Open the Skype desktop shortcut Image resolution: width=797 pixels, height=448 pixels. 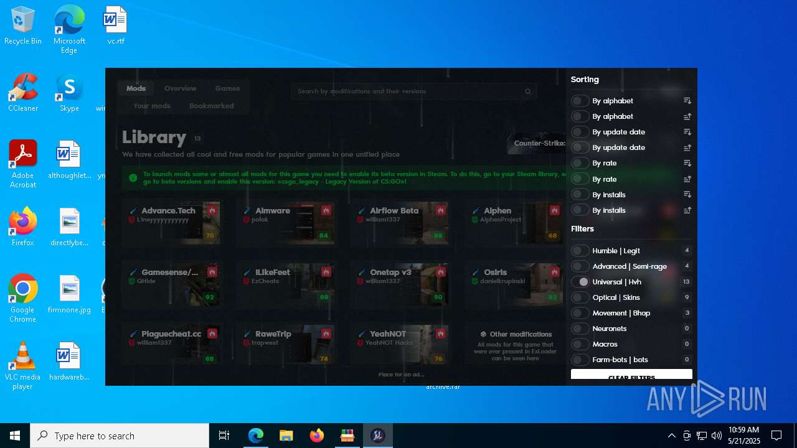(69, 93)
